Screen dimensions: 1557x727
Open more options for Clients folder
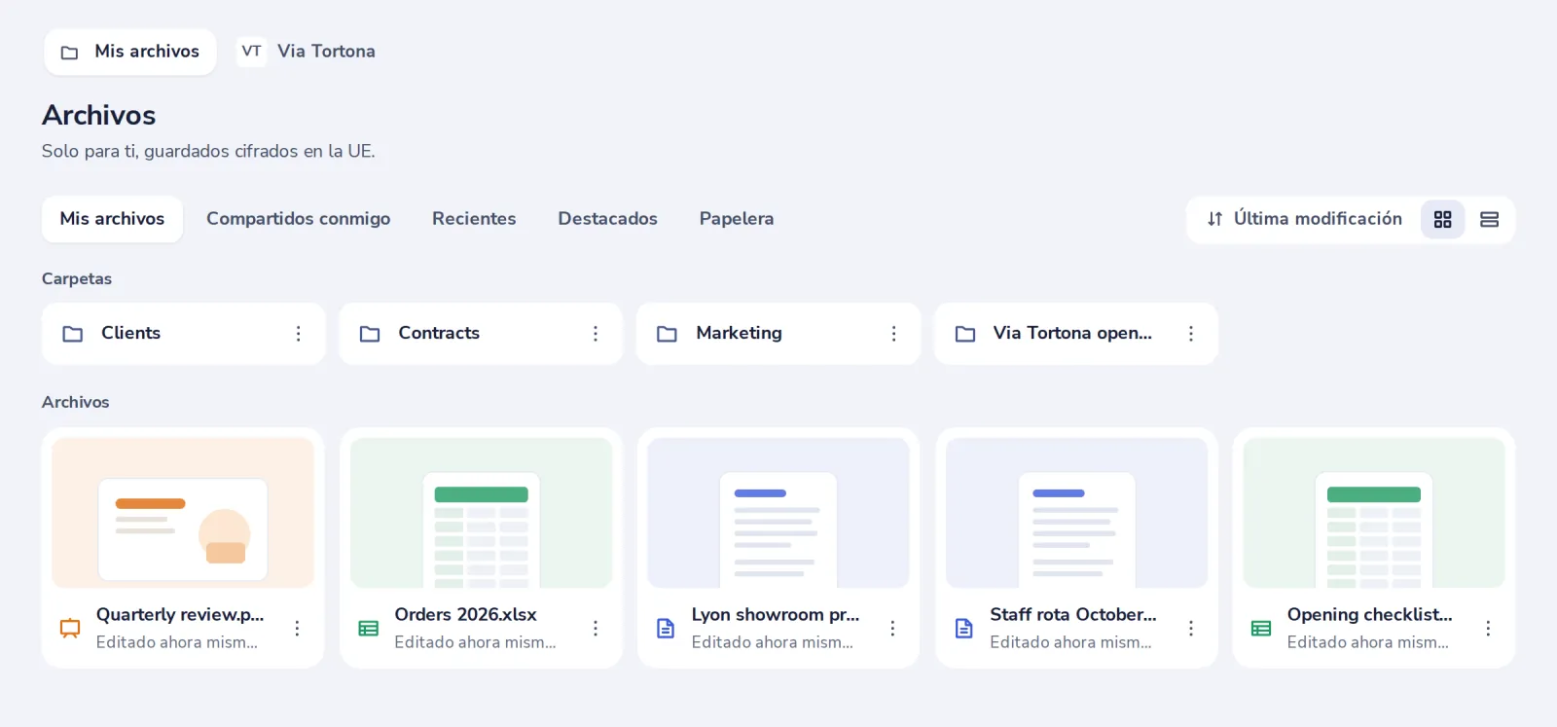pos(298,334)
